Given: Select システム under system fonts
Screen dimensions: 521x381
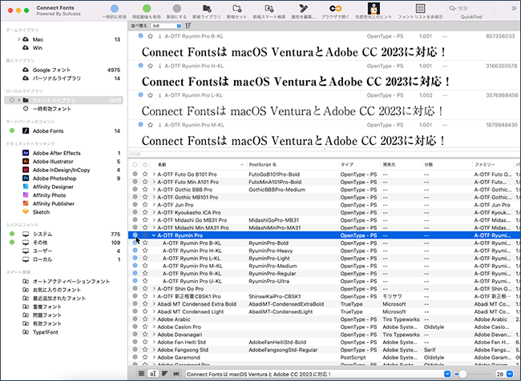Looking at the screenshot, I should pos(42,234).
